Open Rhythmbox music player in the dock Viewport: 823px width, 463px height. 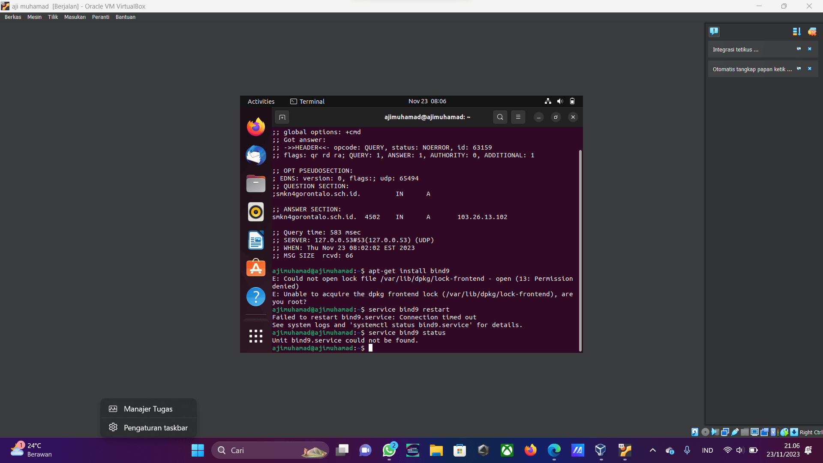(x=256, y=212)
